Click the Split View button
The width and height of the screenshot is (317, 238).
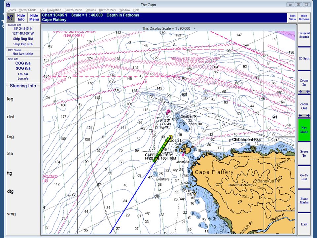292,18
